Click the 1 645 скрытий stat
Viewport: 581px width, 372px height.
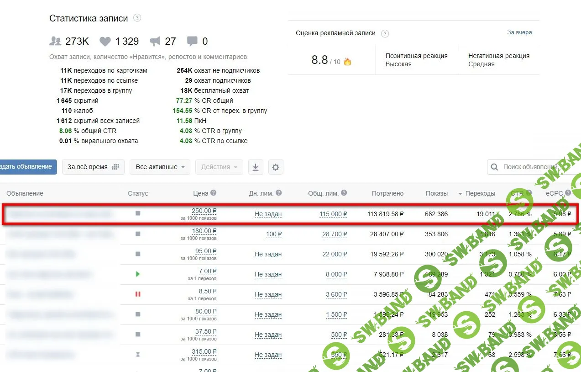pyautogui.click(x=77, y=101)
